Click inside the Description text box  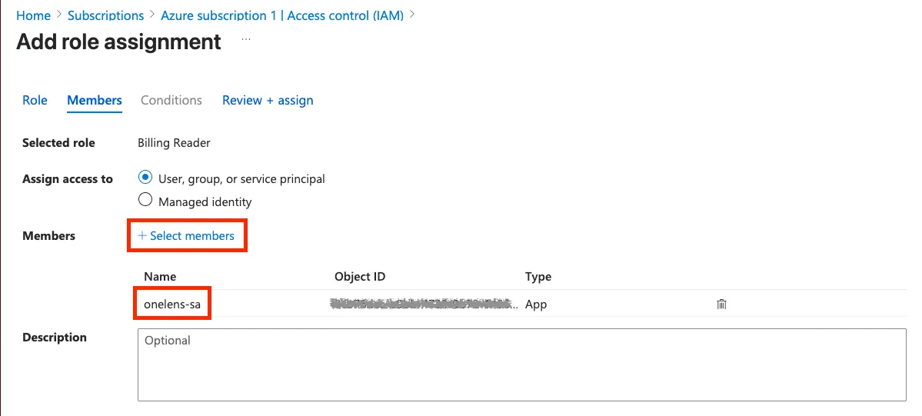click(x=521, y=364)
